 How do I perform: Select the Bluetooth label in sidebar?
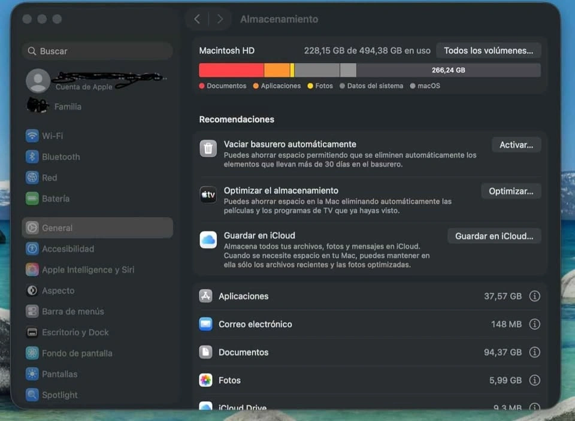pos(61,156)
